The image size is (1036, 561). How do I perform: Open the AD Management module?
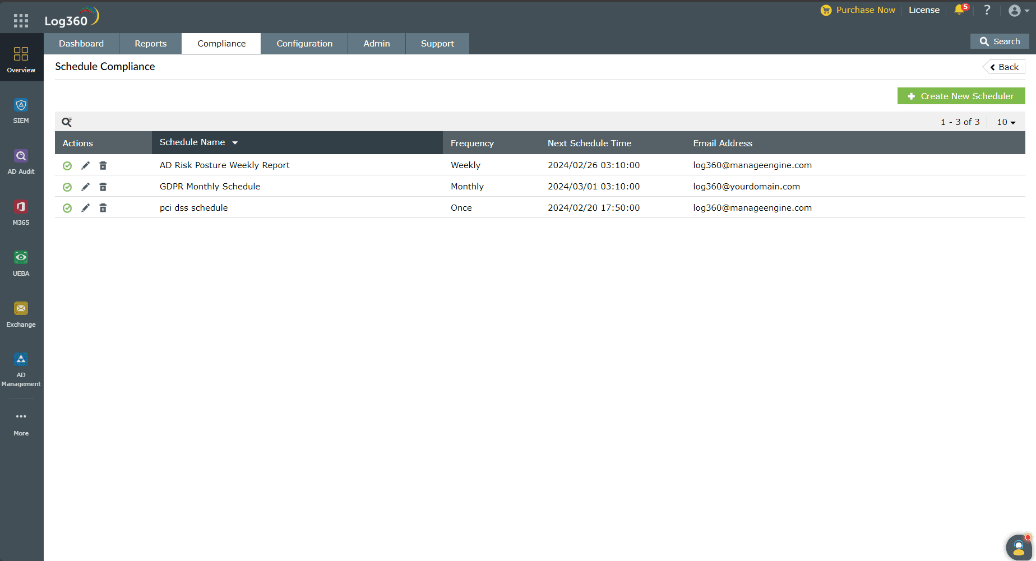[21, 370]
